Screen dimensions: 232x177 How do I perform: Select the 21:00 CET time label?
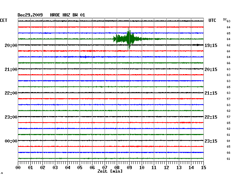coord(11,70)
